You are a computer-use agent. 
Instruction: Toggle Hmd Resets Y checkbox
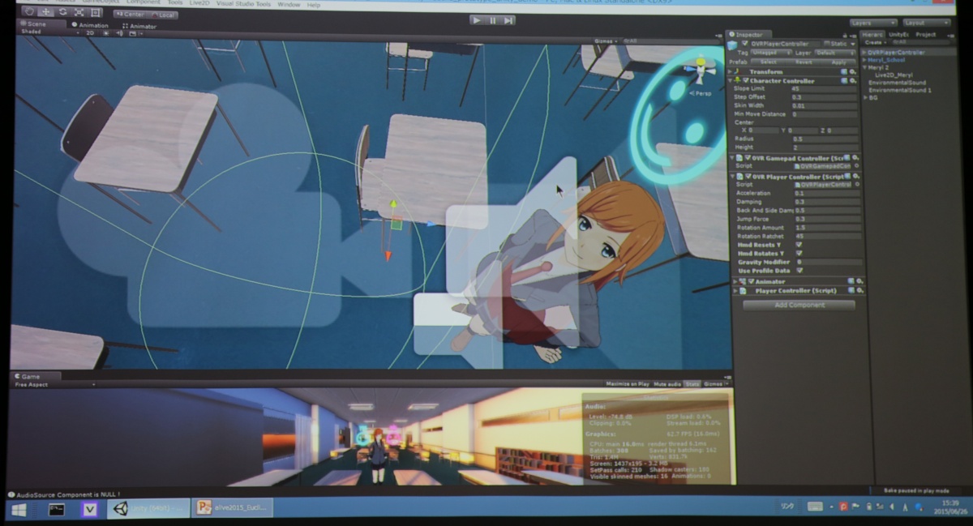point(799,245)
